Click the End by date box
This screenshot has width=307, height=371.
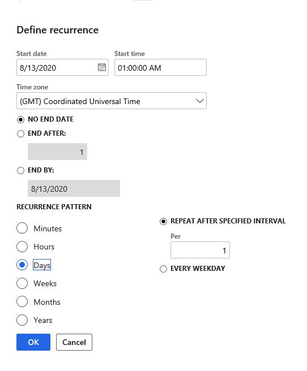click(74, 188)
